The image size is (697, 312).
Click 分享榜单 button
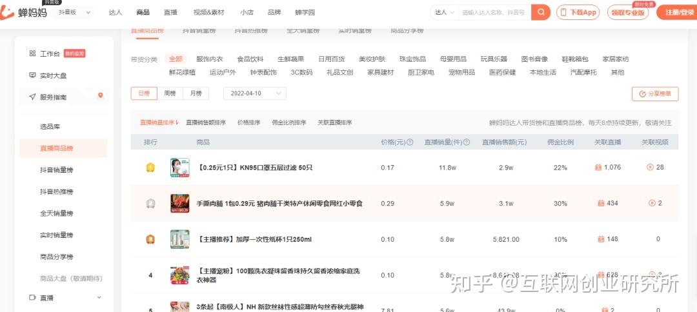655,94
